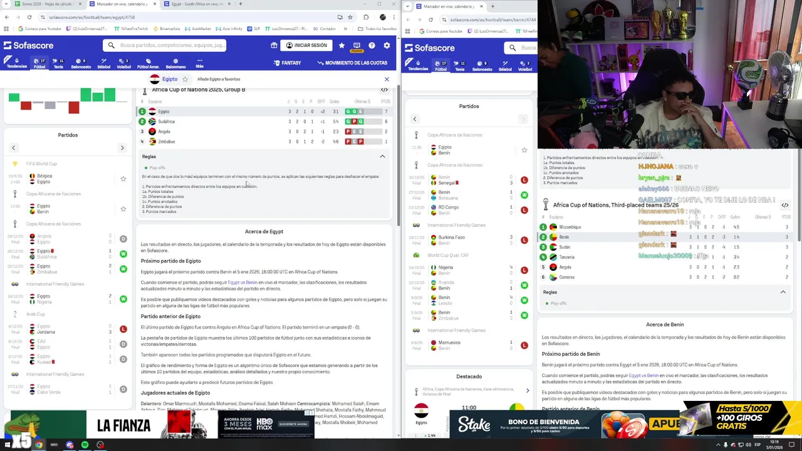Open Spotify from the taskbar
802x451 pixels.
click(85, 445)
